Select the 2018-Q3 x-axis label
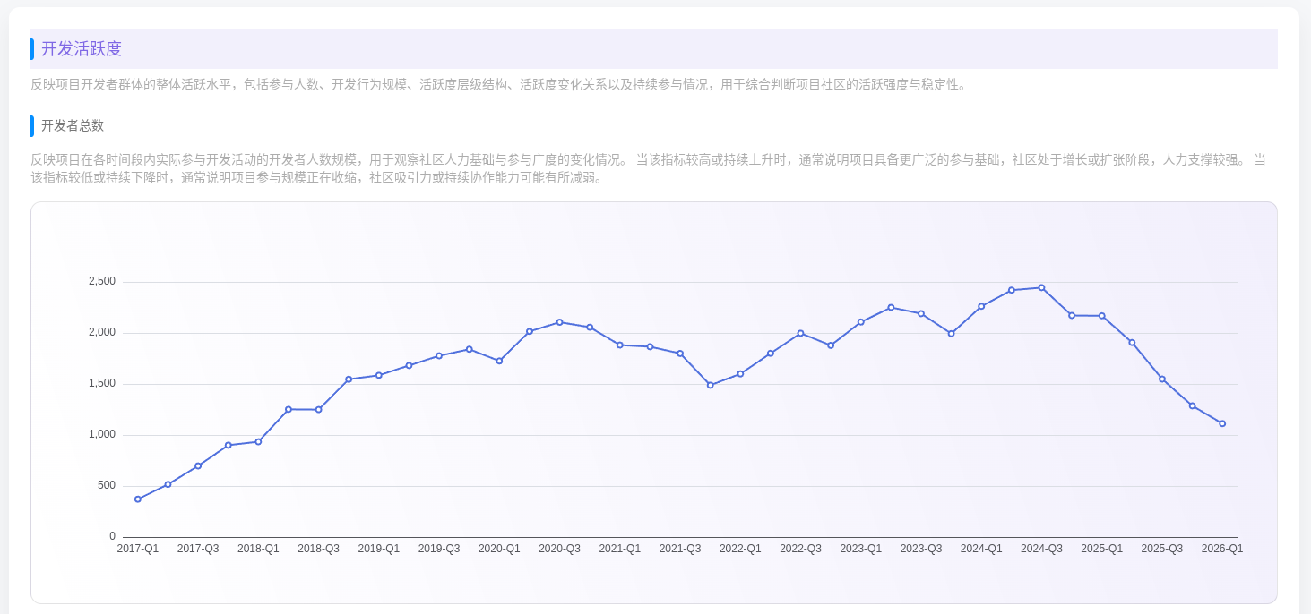 [318, 549]
